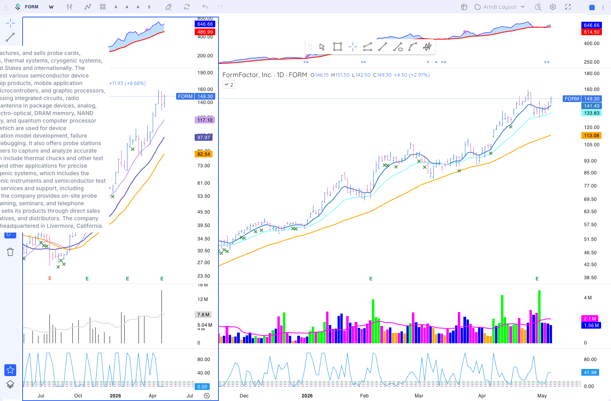Image resolution: width=611 pixels, height=401 pixels.
Task: Click the refresh sync arrows icon
Action: click(x=187, y=7)
